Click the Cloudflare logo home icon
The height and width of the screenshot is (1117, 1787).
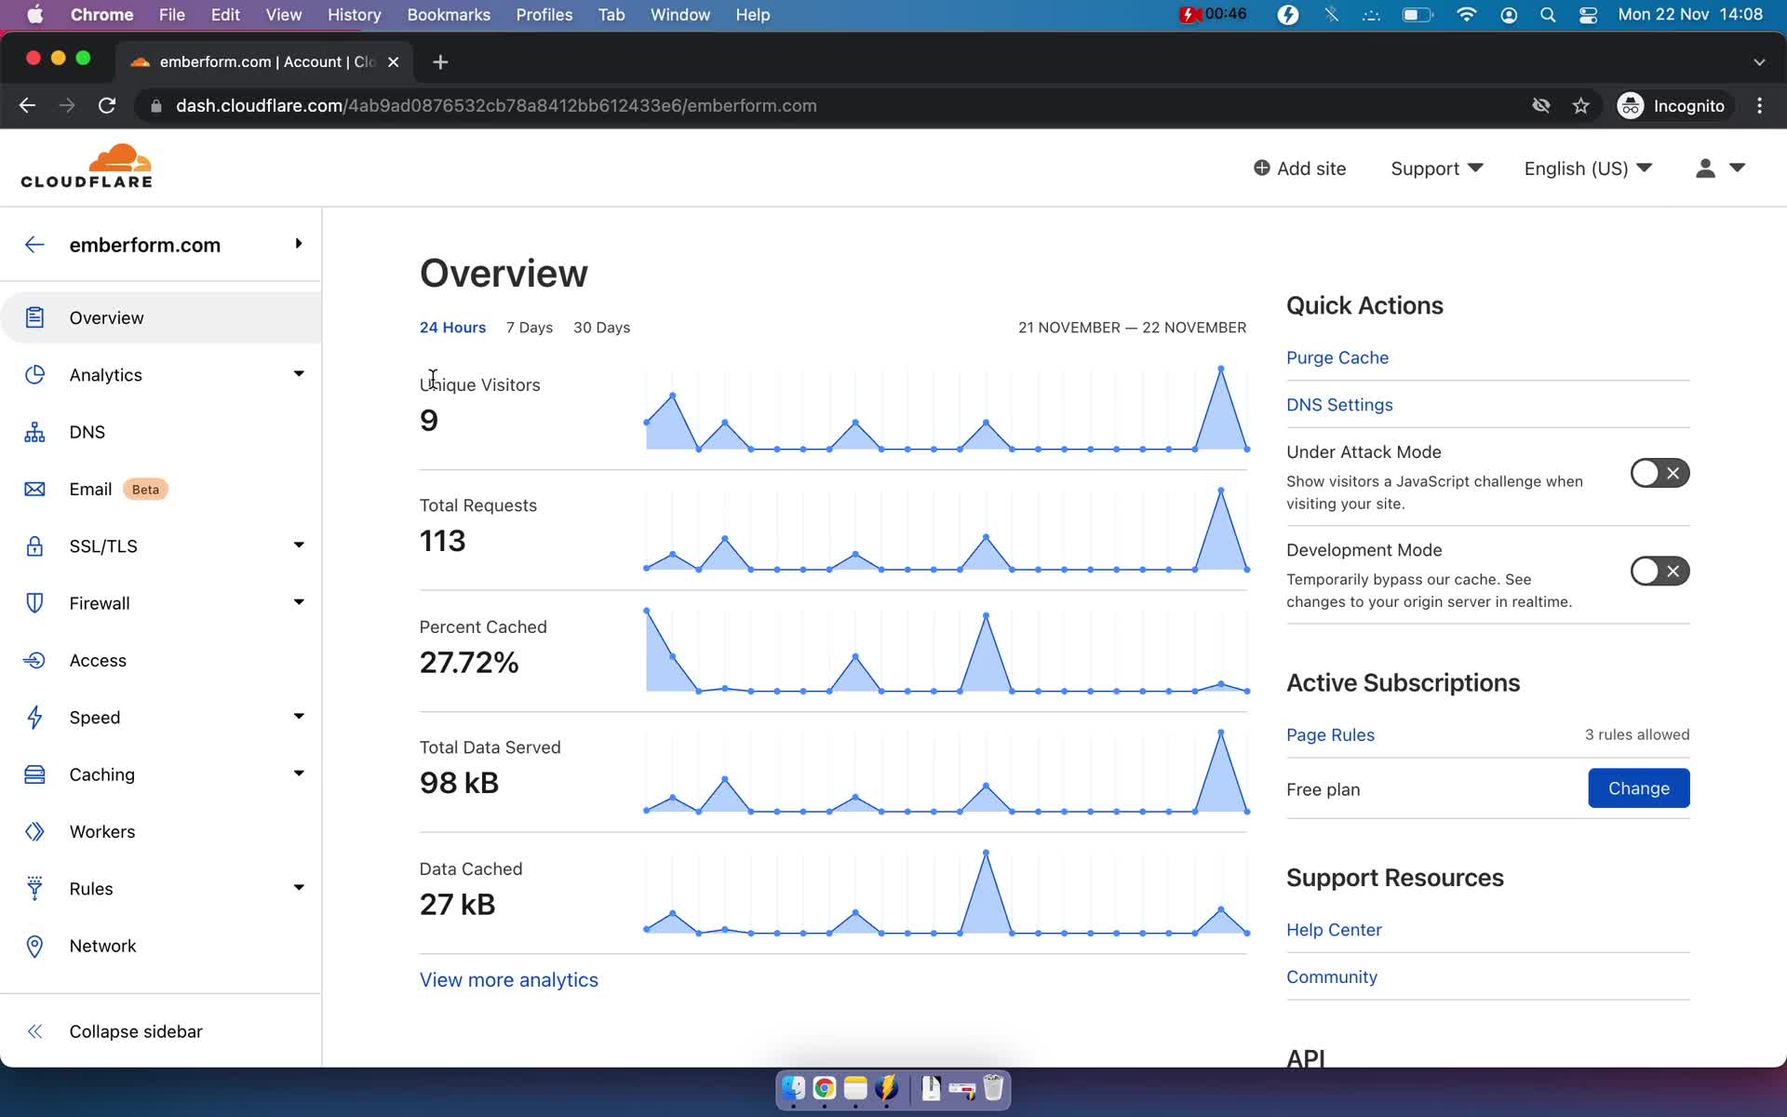(x=87, y=168)
